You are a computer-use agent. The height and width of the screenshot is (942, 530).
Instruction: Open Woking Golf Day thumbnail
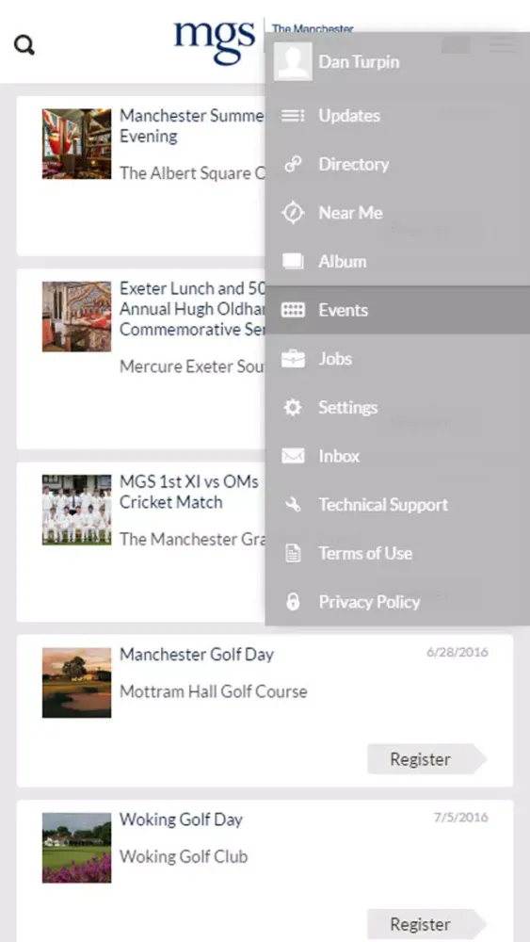tap(77, 848)
